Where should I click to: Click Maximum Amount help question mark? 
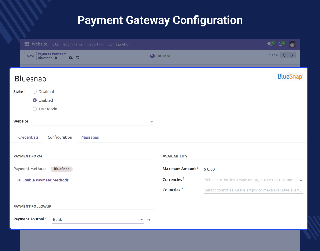coord(197,168)
